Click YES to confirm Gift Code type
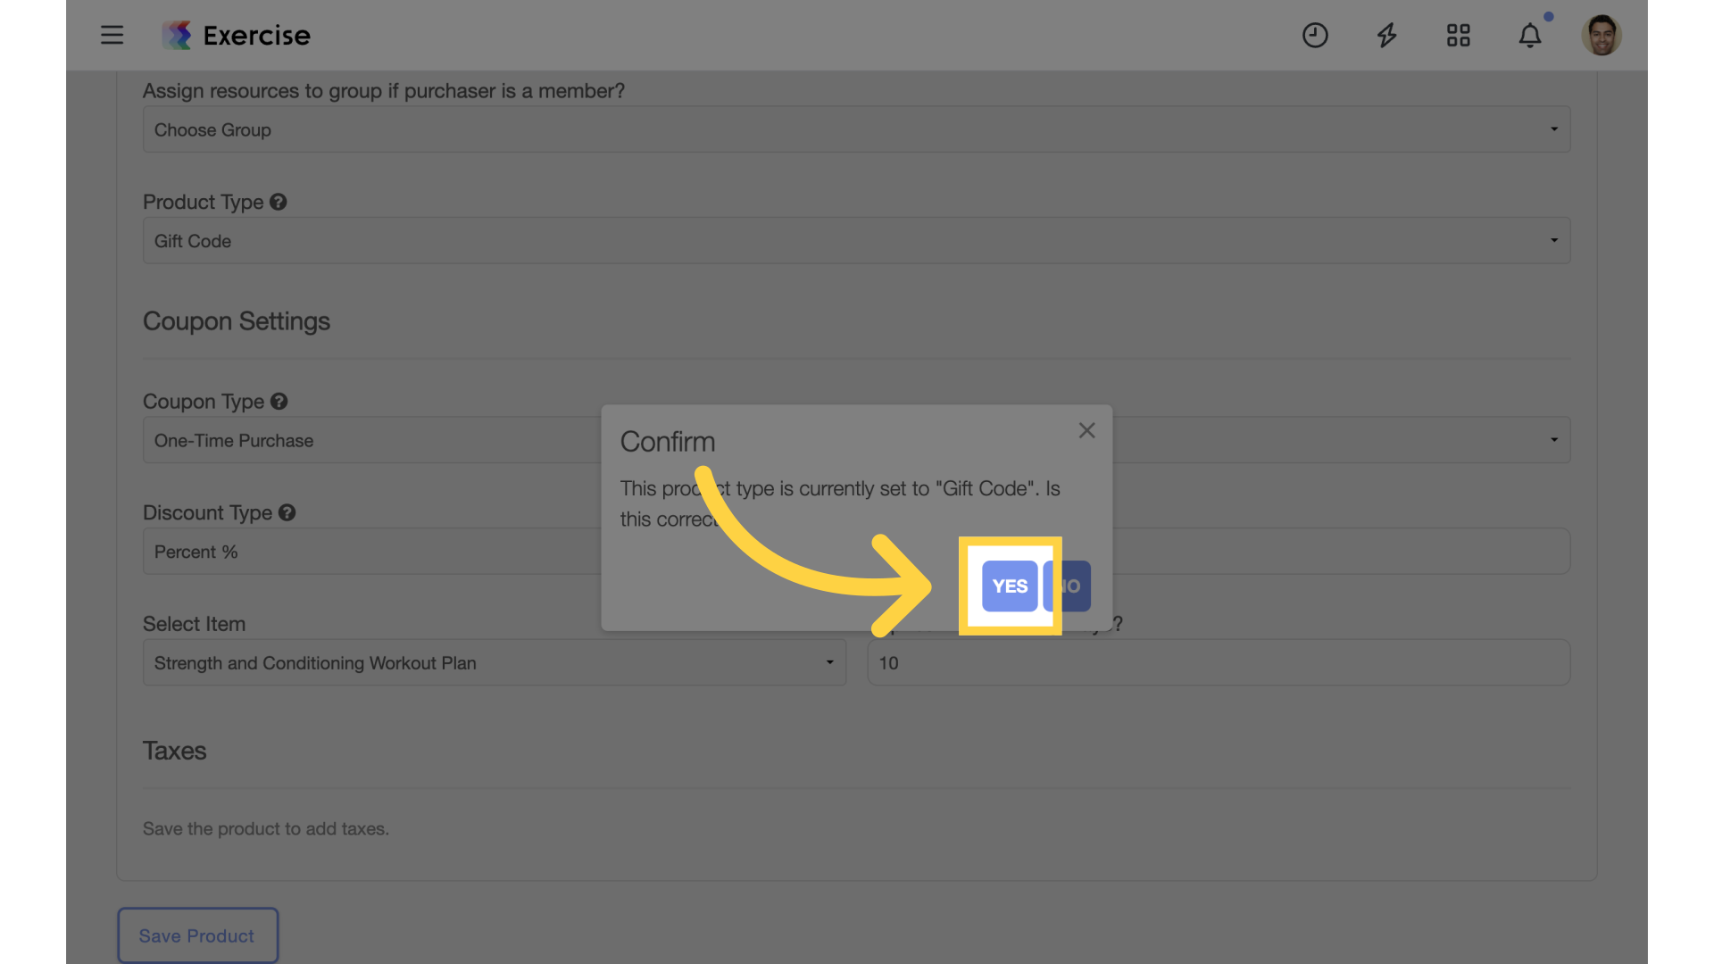The image size is (1714, 964). [x=1009, y=586]
